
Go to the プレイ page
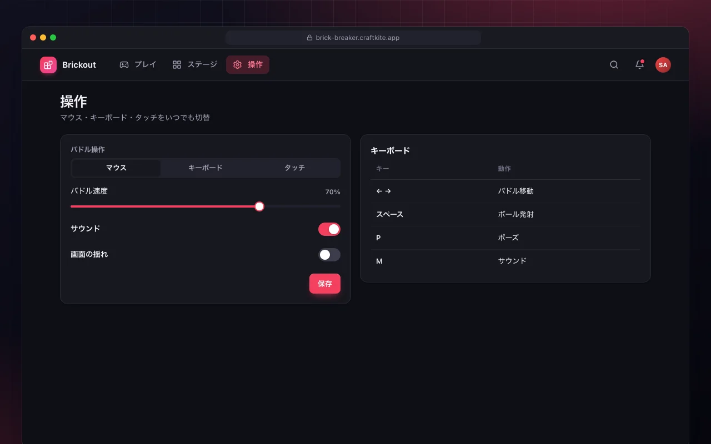[138, 65]
